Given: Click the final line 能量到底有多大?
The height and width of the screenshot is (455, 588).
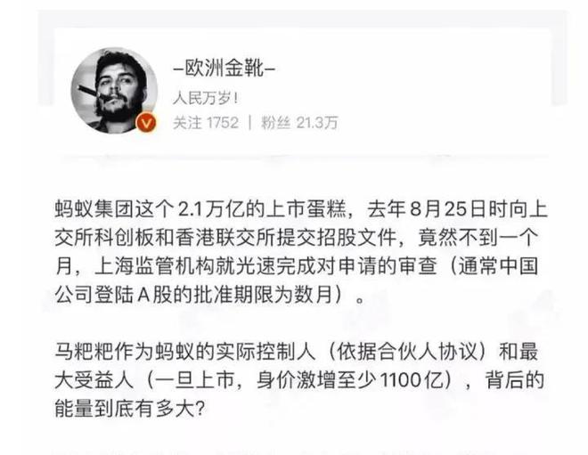Looking at the screenshot, I should (x=130, y=409).
